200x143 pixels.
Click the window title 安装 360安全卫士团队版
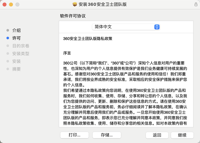pyautogui.click(x=103, y=4)
